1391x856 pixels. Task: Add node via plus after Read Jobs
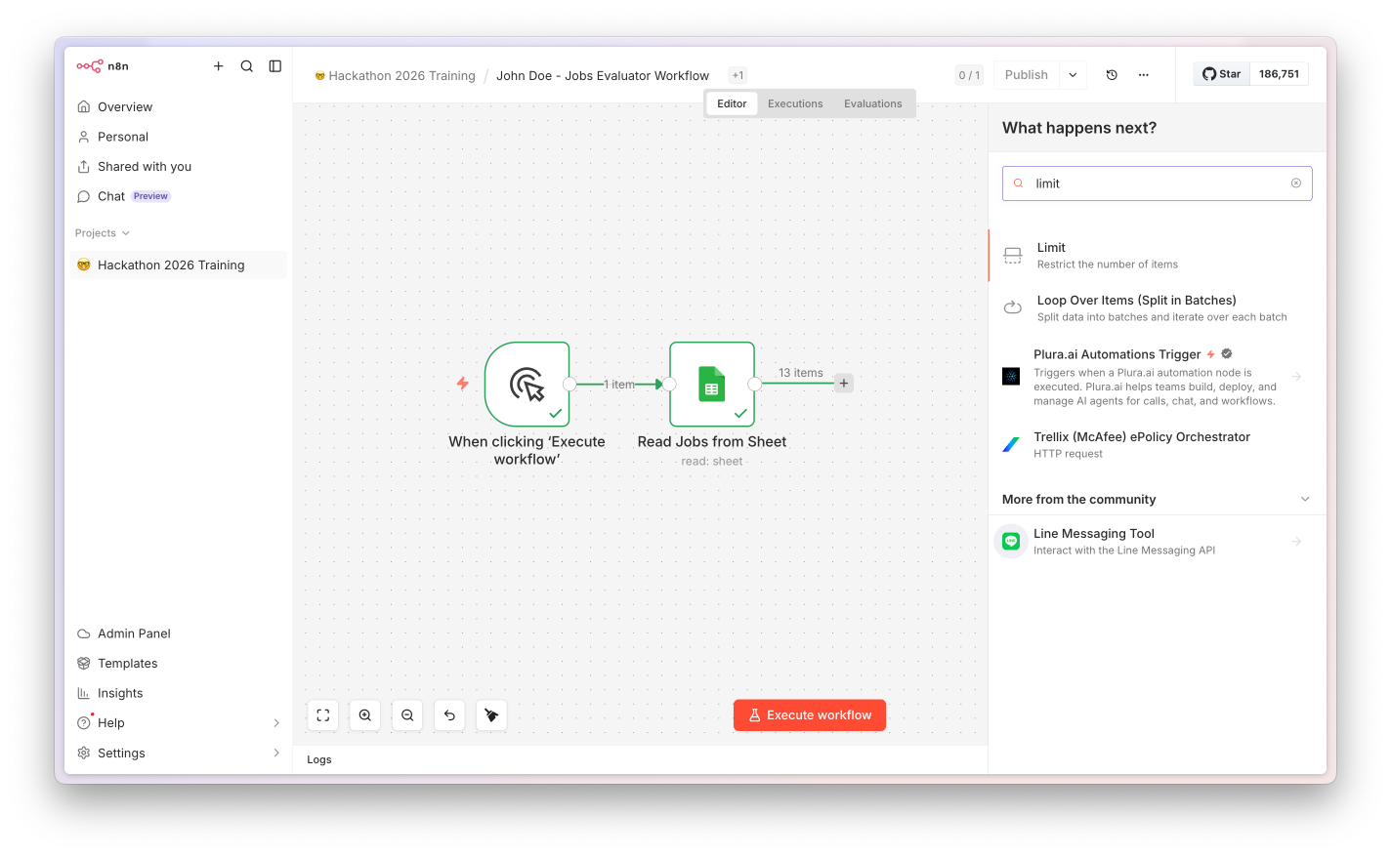pyautogui.click(x=844, y=384)
